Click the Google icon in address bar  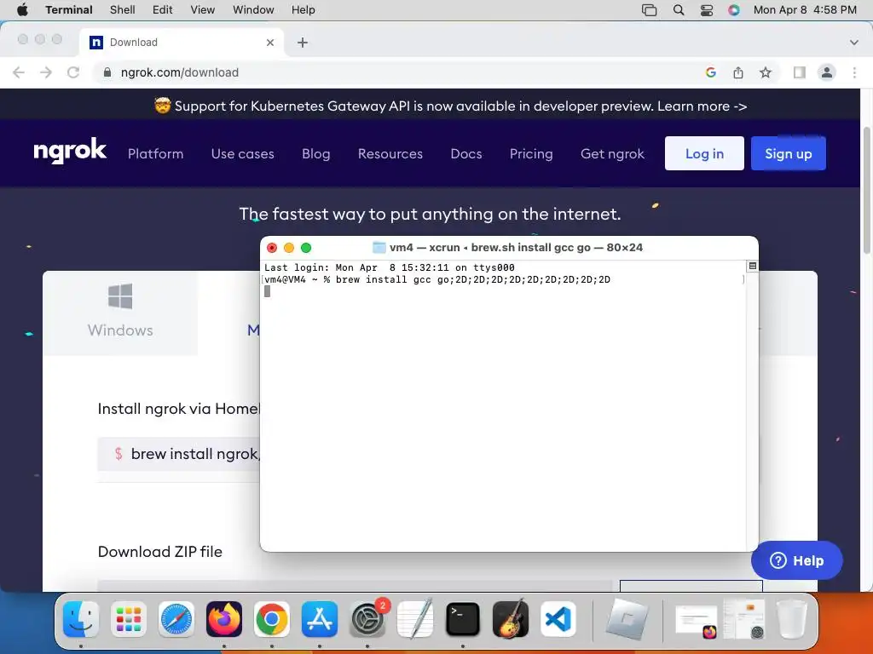pyautogui.click(x=710, y=72)
